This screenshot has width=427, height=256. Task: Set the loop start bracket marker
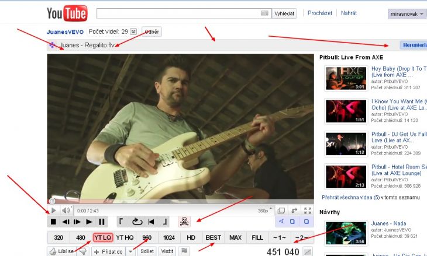pos(120,222)
